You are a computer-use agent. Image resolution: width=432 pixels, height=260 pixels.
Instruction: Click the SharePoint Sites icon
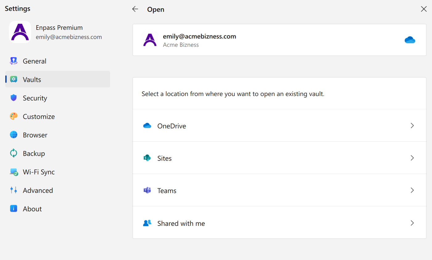[x=147, y=158]
